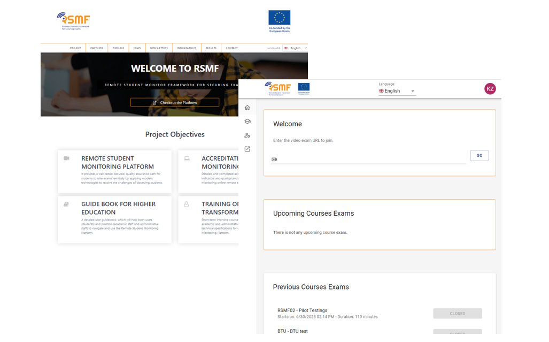Open the Courses graduation-cap icon in sidebar
This screenshot has width=549, height=342.
click(x=247, y=121)
